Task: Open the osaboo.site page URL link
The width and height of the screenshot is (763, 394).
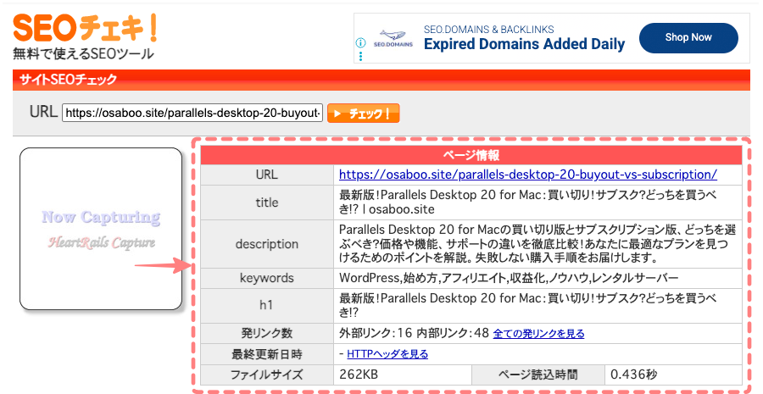Action: point(528,175)
